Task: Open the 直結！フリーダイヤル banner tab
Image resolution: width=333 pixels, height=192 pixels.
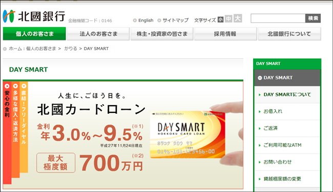Action: pos(24,127)
